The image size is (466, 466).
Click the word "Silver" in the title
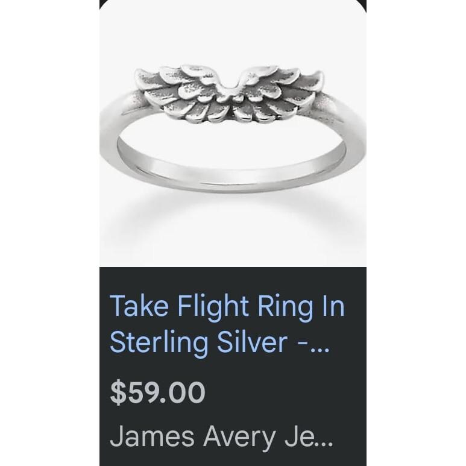(x=253, y=342)
